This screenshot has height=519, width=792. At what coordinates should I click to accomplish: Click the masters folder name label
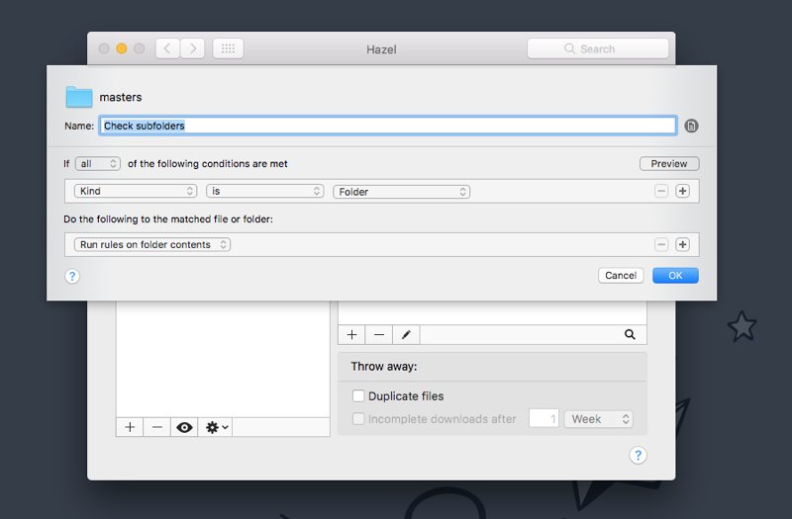pos(121,97)
